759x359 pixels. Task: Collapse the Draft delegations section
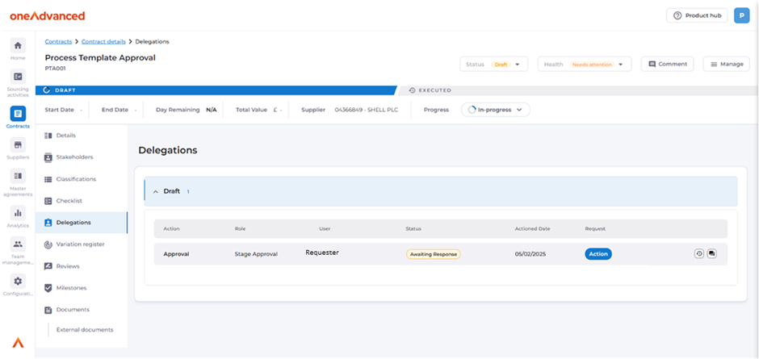coord(156,191)
